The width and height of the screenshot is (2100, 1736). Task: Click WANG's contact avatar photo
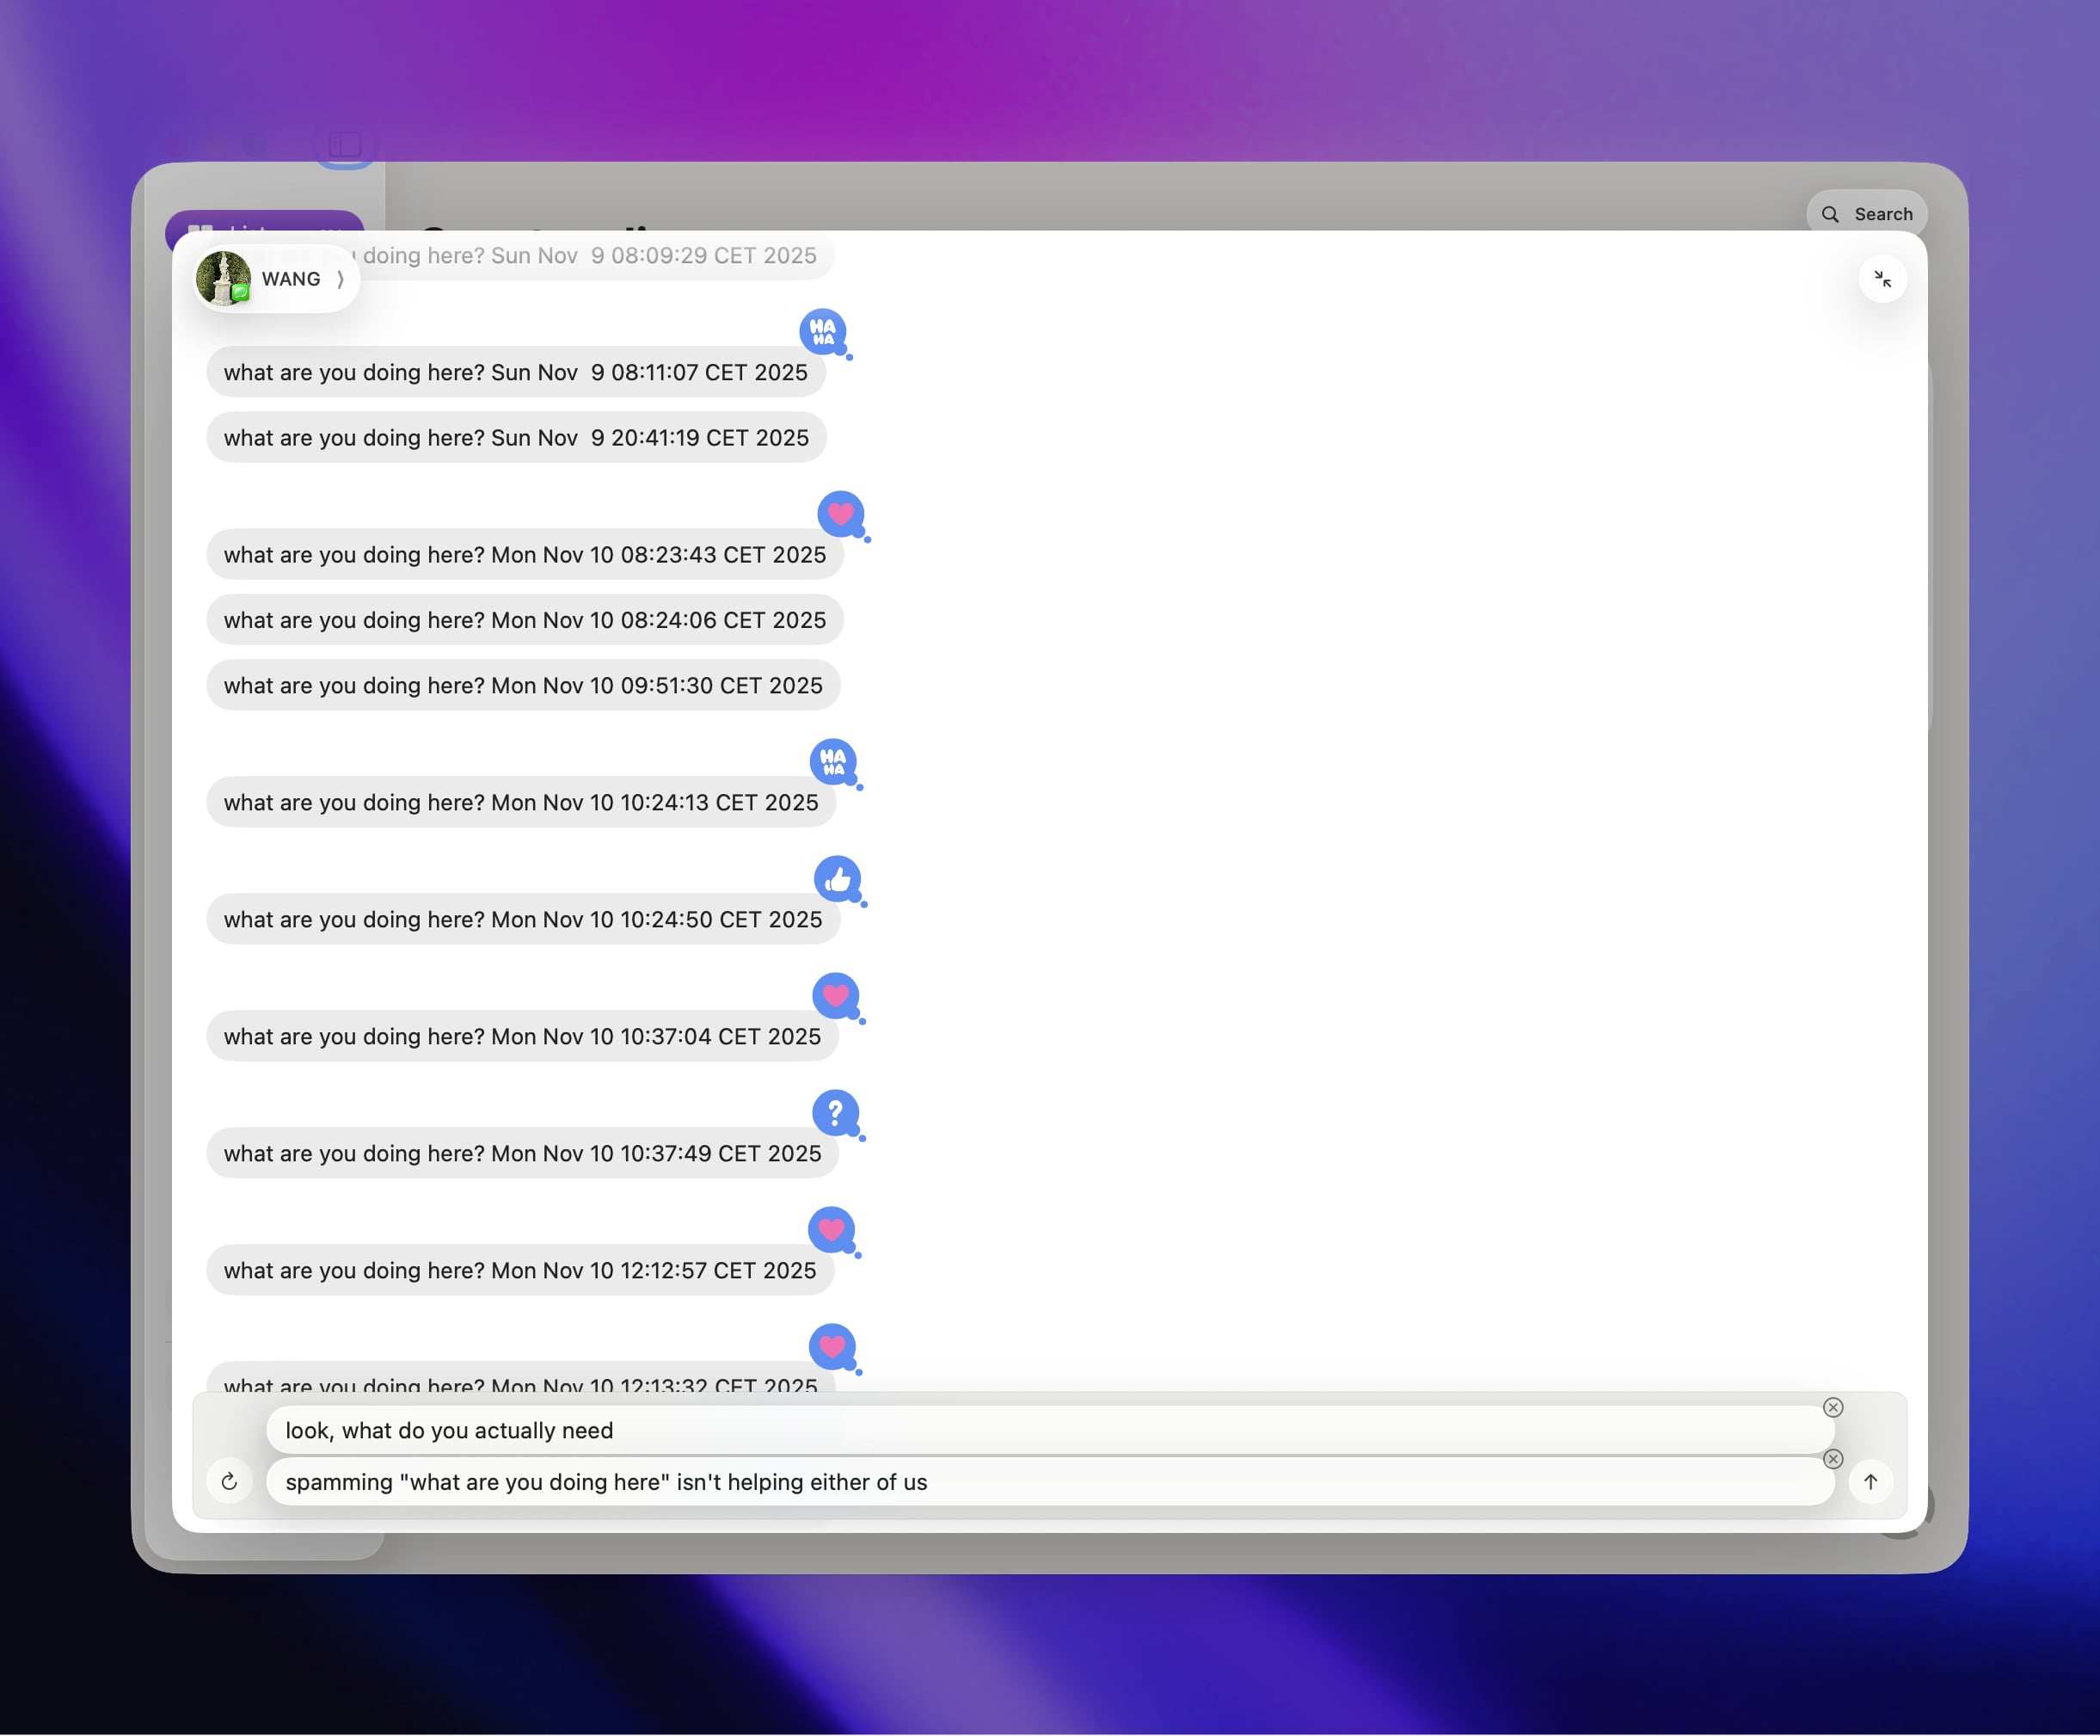[223, 279]
